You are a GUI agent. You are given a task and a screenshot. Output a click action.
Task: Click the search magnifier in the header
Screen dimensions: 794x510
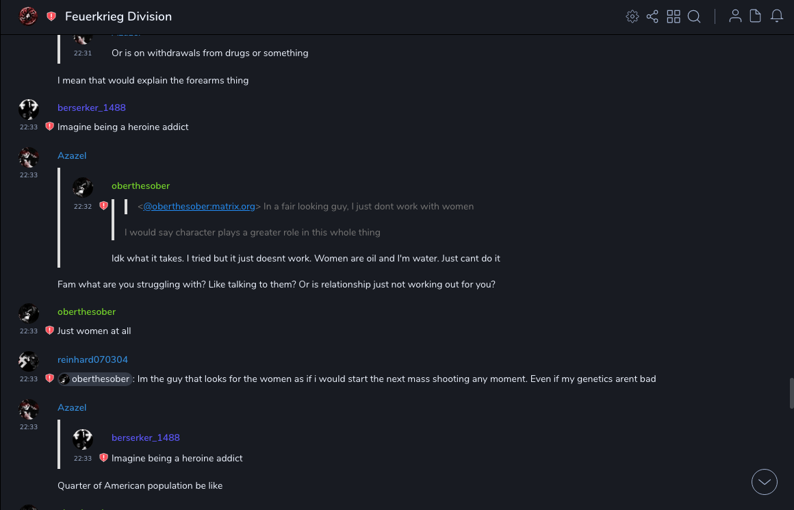coord(694,16)
